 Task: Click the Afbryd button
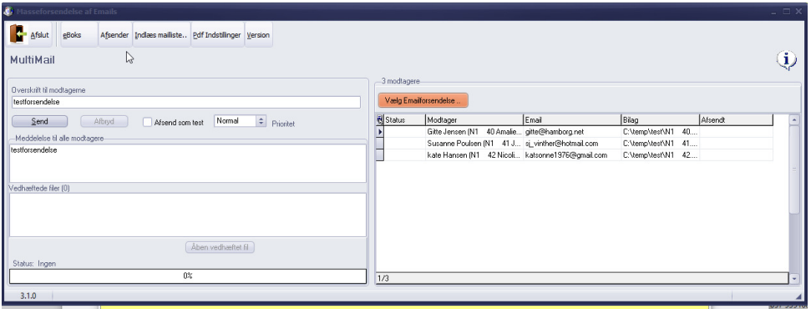(104, 122)
